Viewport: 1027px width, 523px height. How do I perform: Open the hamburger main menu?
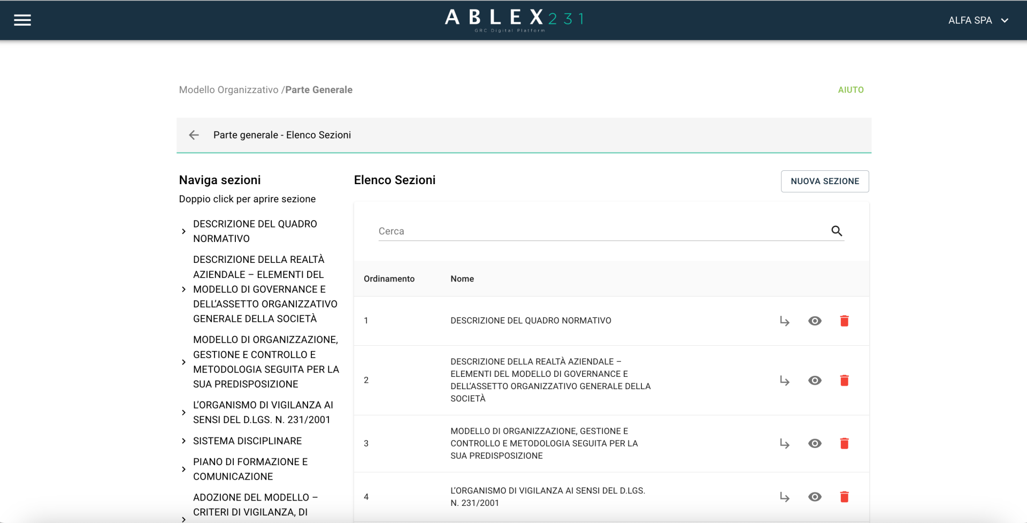tap(22, 20)
